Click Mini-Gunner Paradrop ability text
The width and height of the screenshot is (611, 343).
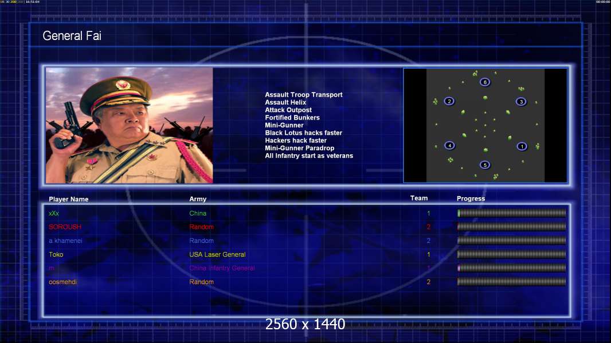(x=299, y=148)
